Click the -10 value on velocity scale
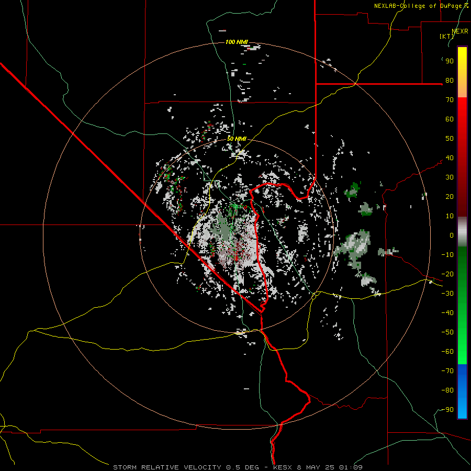Image resolution: width=471 pixels, height=471 pixels. (447, 255)
